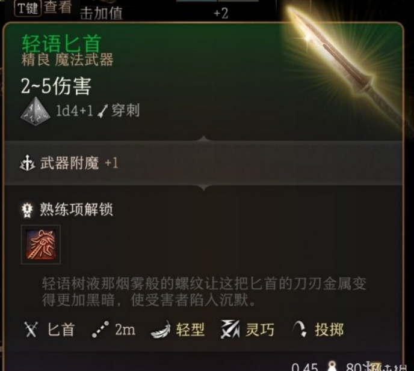Click the Finesse property icon

click(230, 330)
